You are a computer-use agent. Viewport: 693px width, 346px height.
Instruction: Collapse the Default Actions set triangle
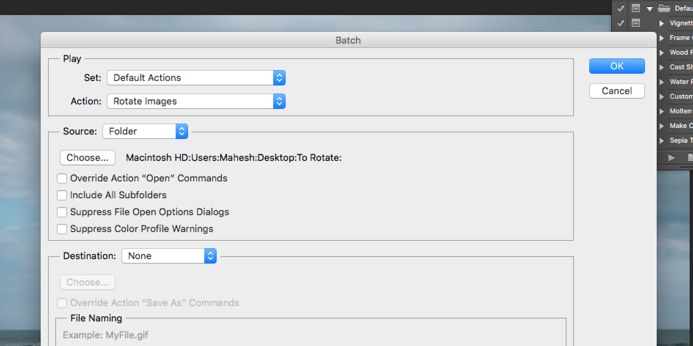pos(650,8)
